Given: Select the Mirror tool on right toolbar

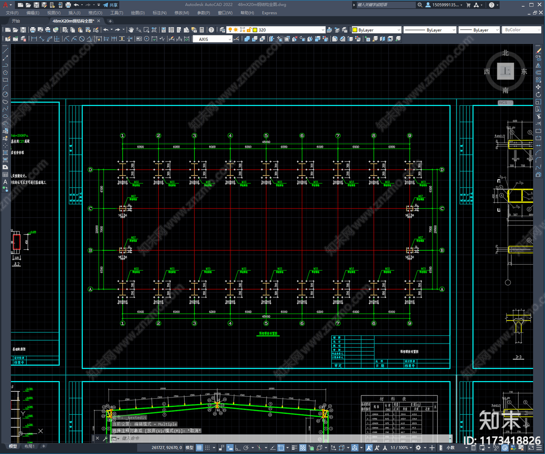Looking at the screenshot, I should point(538,65).
